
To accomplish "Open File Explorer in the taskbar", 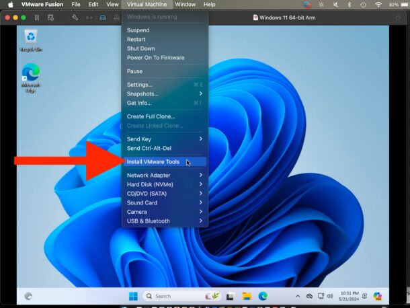I will (247, 296).
